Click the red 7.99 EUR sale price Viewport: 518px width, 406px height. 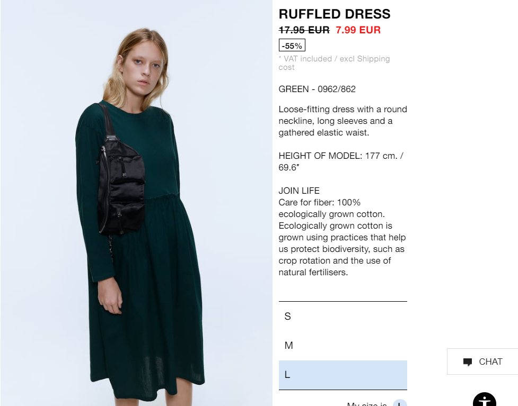[x=358, y=30]
